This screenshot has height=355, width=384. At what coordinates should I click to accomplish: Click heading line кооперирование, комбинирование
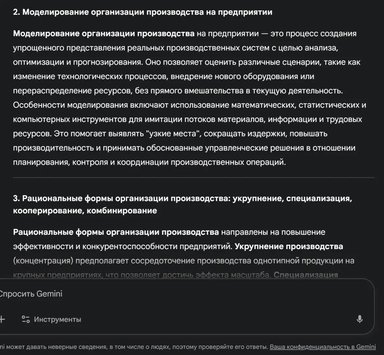coord(85,211)
